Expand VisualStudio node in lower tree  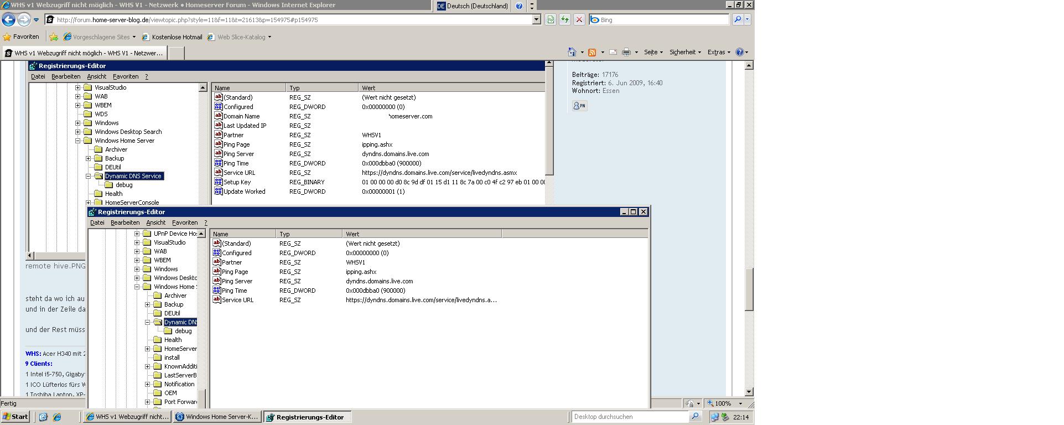pos(137,242)
